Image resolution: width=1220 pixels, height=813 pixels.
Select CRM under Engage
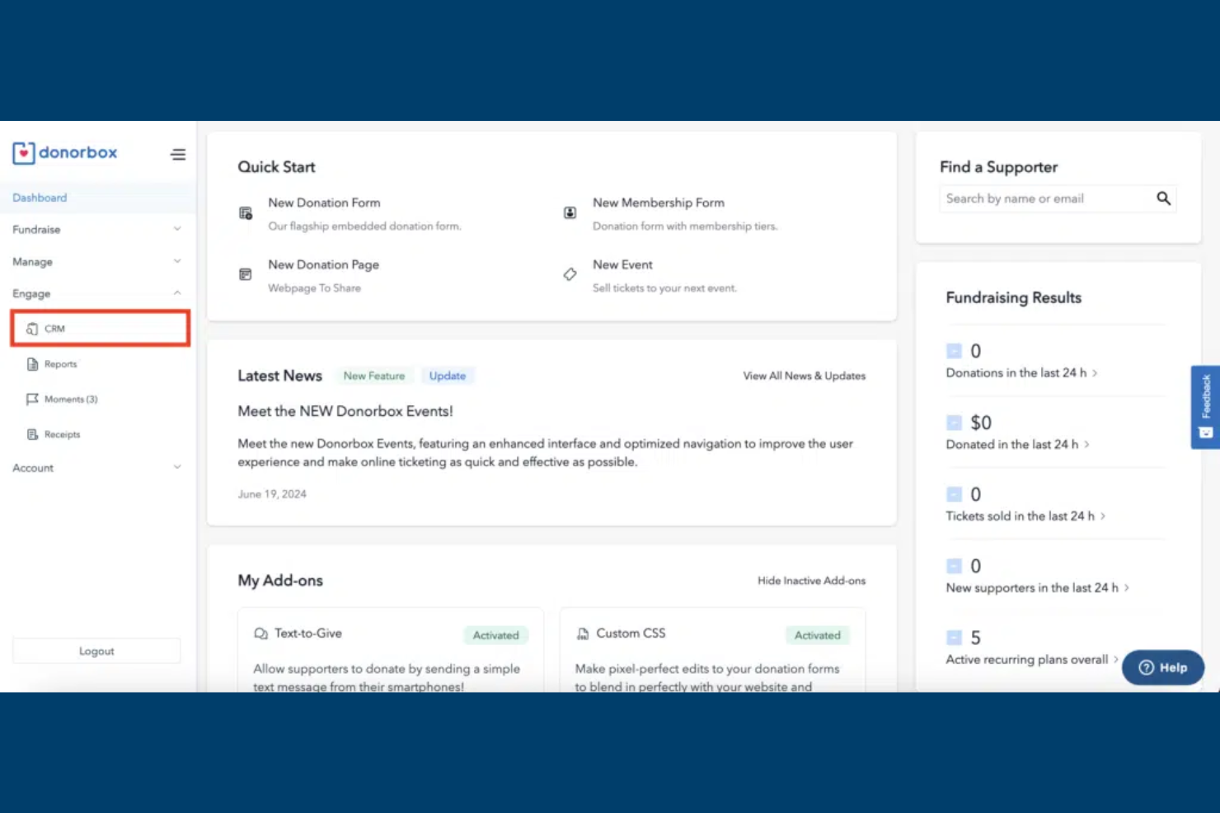pyautogui.click(x=101, y=329)
